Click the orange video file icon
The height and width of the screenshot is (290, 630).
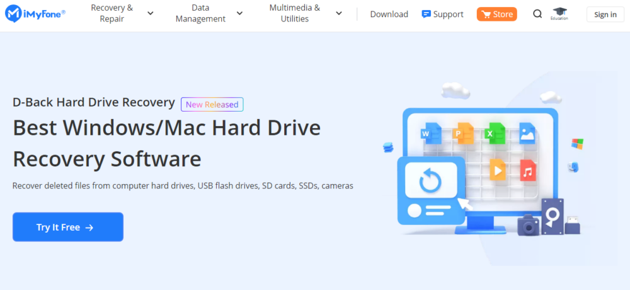pos(498,170)
